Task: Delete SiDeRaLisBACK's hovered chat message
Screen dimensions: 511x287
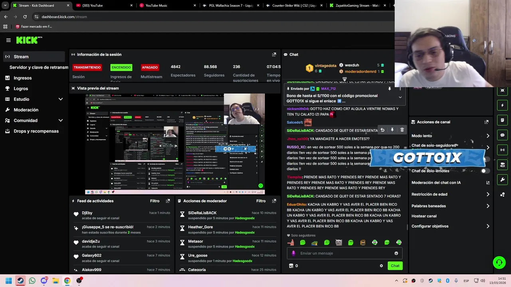Action: (402, 130)
